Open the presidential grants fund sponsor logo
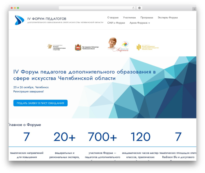Image resolution: width=205 pixels, height=173 pixels. click(x=57, y=47)
